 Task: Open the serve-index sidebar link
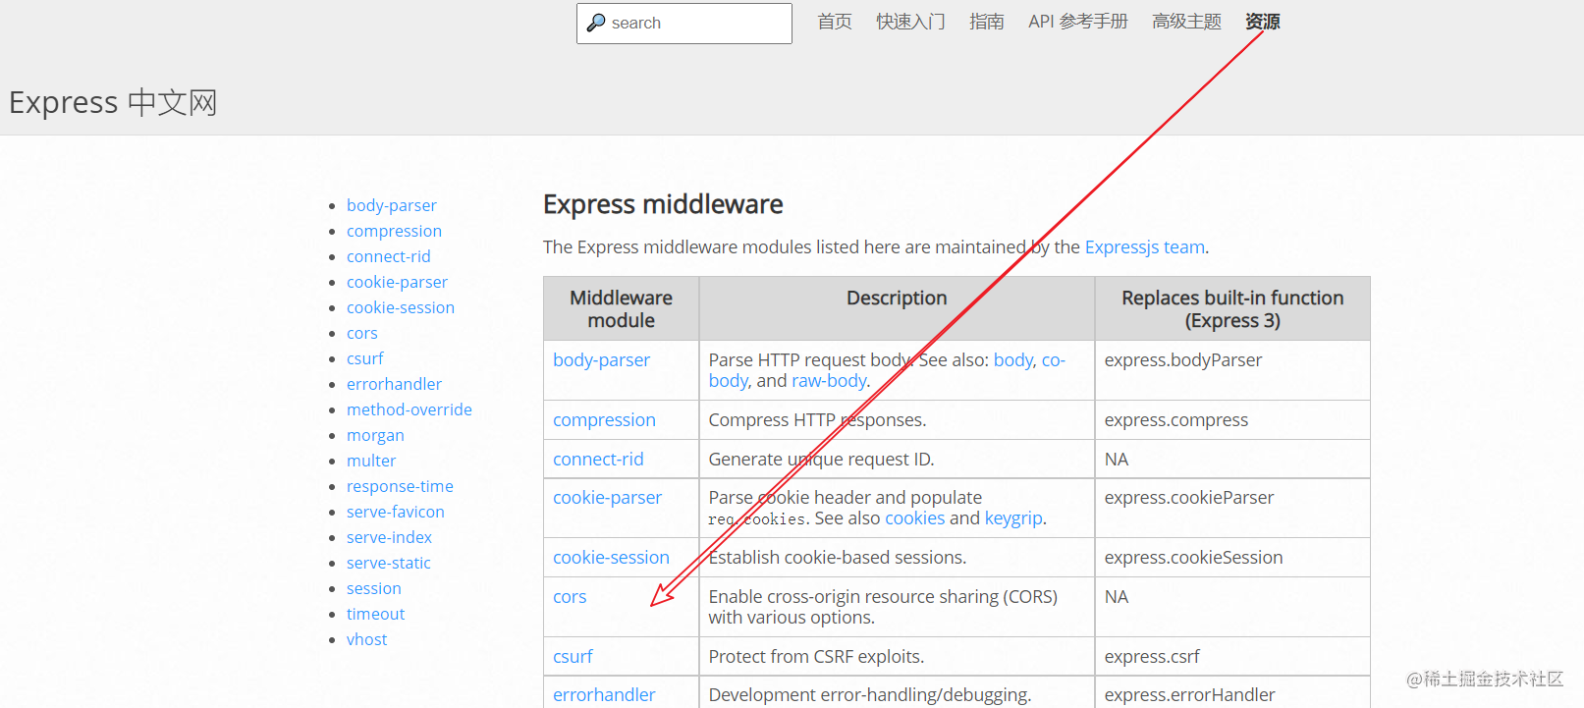(389, 537)
